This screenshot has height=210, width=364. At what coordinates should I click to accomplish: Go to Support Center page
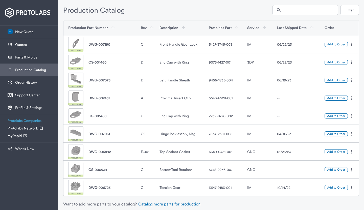[x=27, y=95]
